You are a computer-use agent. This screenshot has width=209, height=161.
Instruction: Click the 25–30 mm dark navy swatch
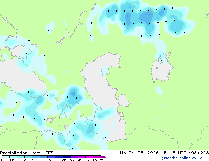pos(66,157)
